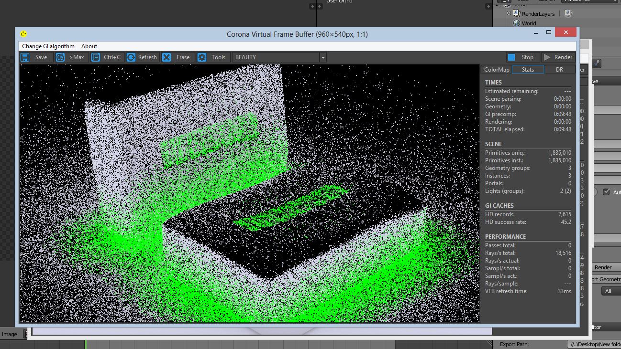Click the GI CACHES section heading

click(499, 205)
